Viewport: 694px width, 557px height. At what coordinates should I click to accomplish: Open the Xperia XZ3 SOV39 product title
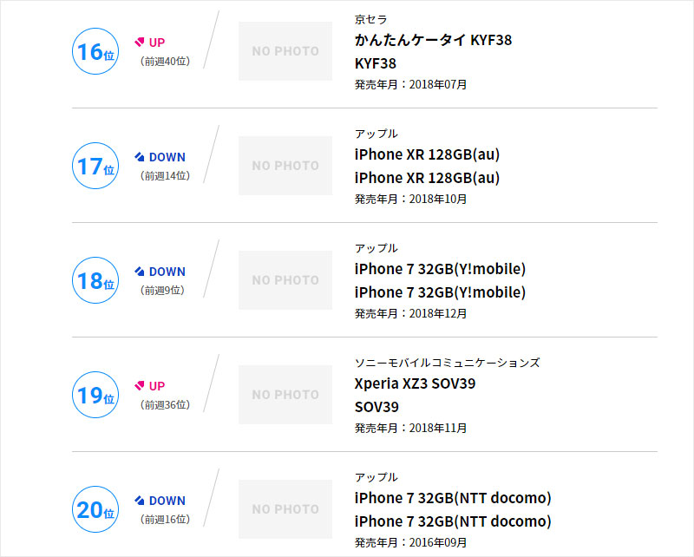point(416,383)
